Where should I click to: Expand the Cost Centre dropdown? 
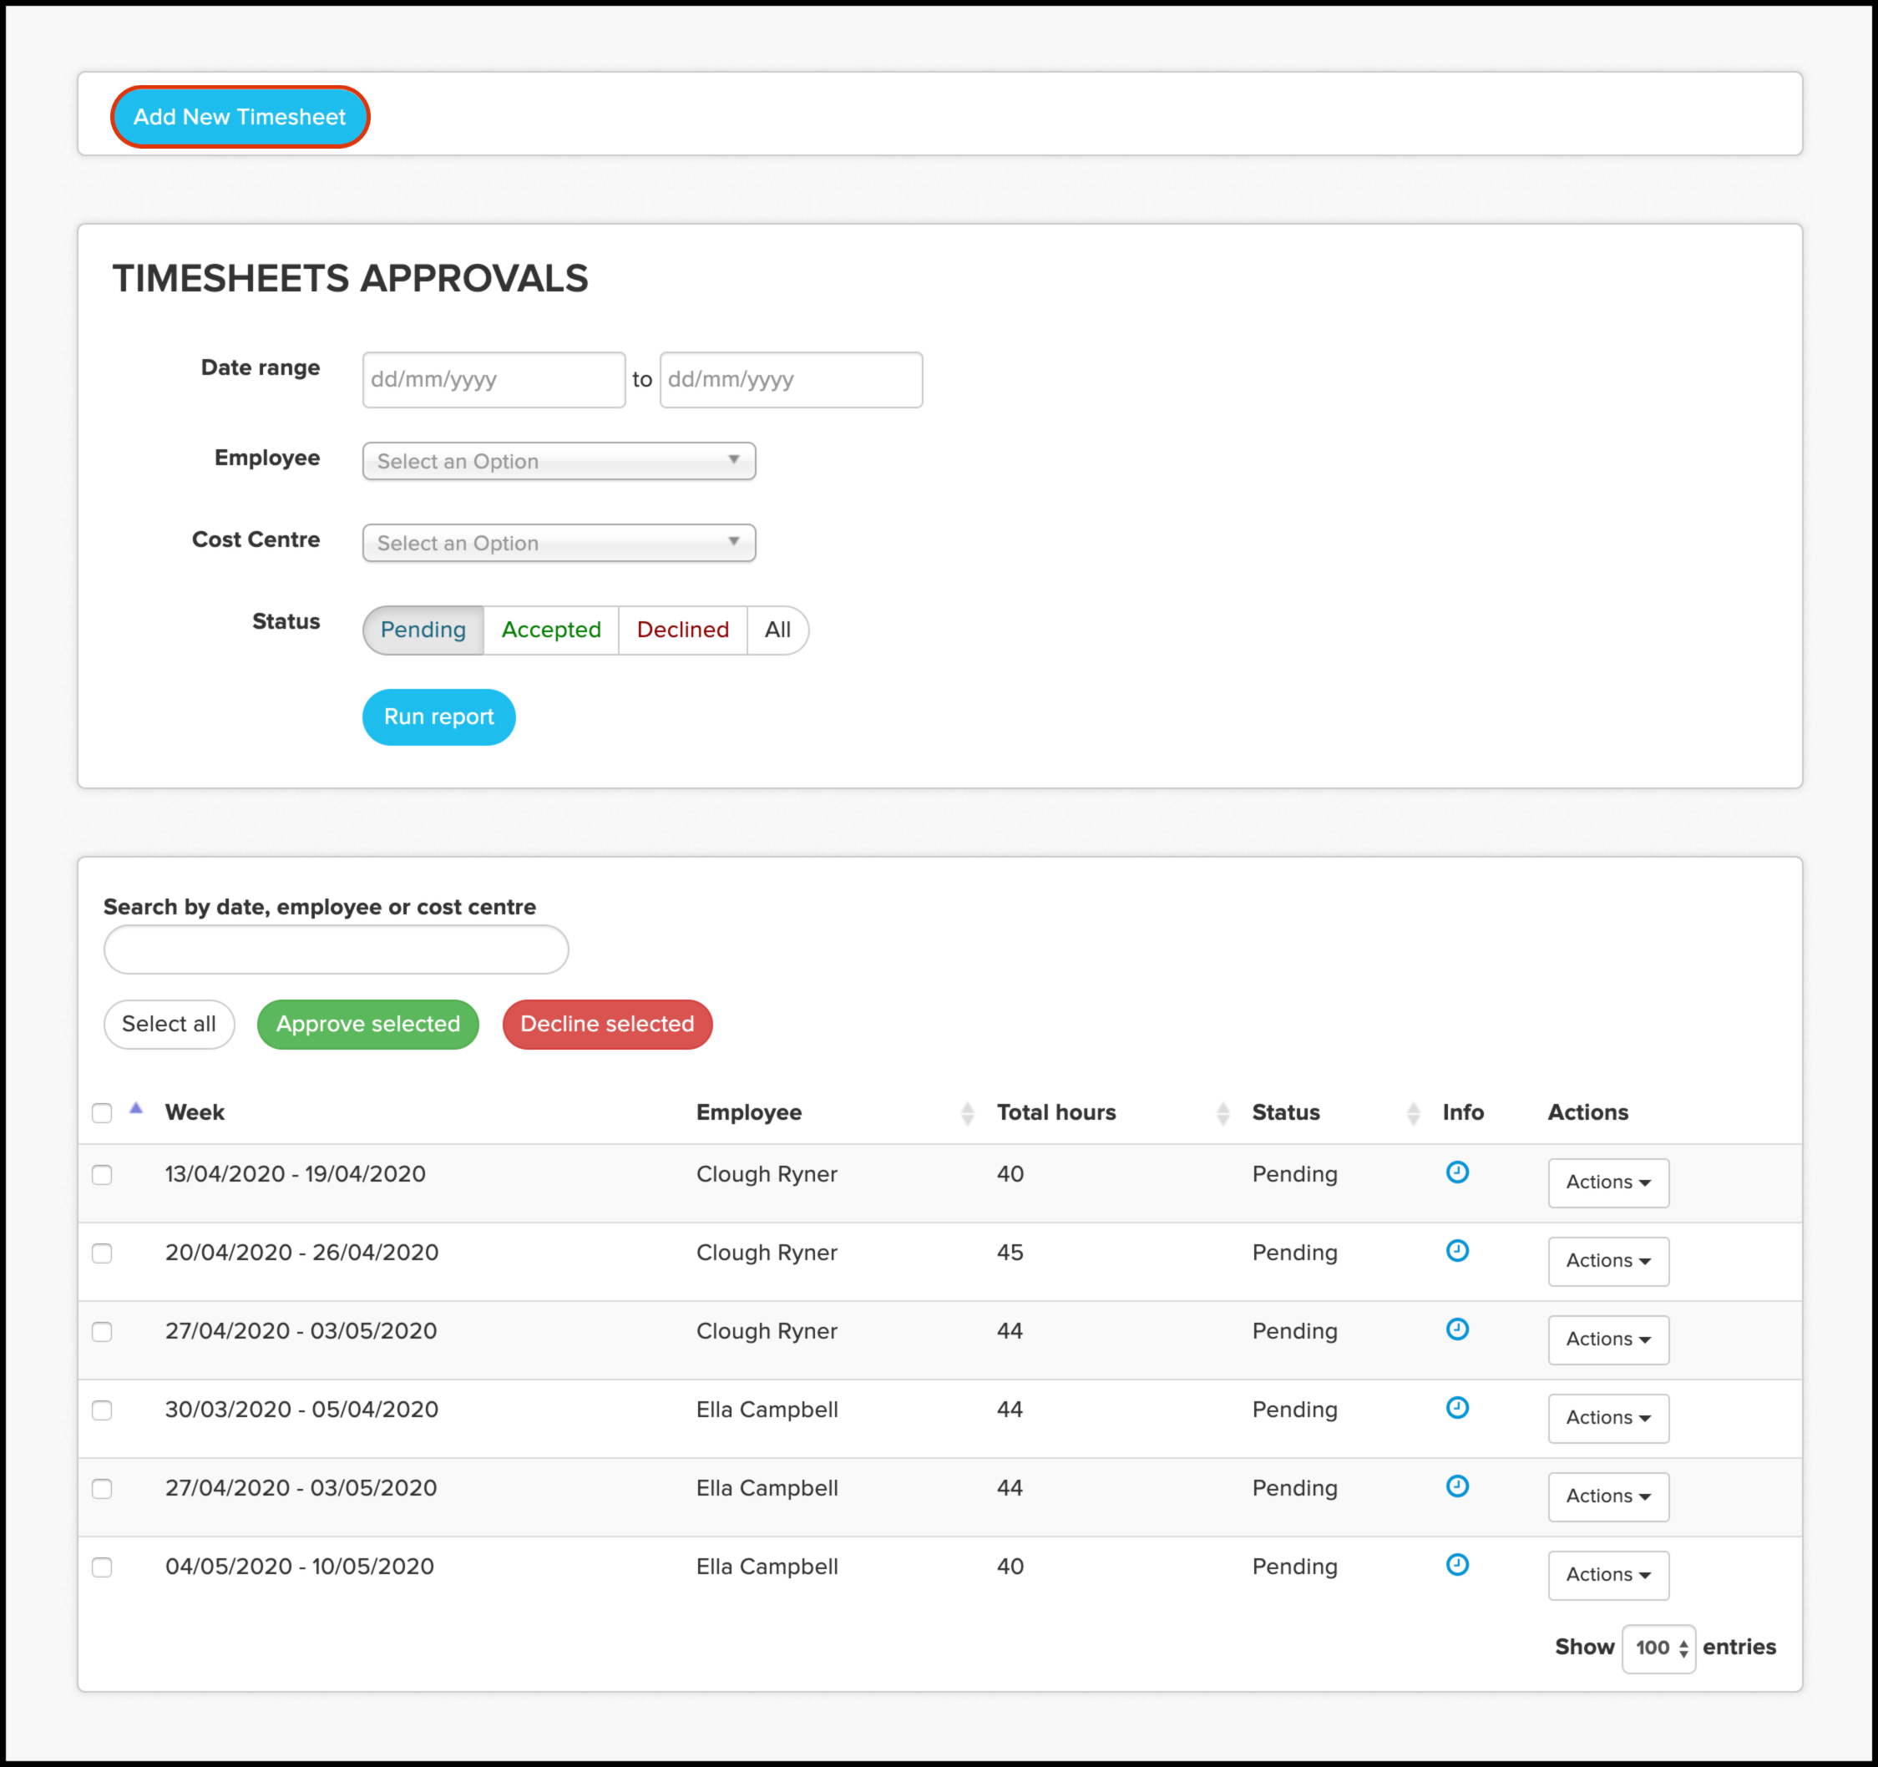tap(559, 544)
